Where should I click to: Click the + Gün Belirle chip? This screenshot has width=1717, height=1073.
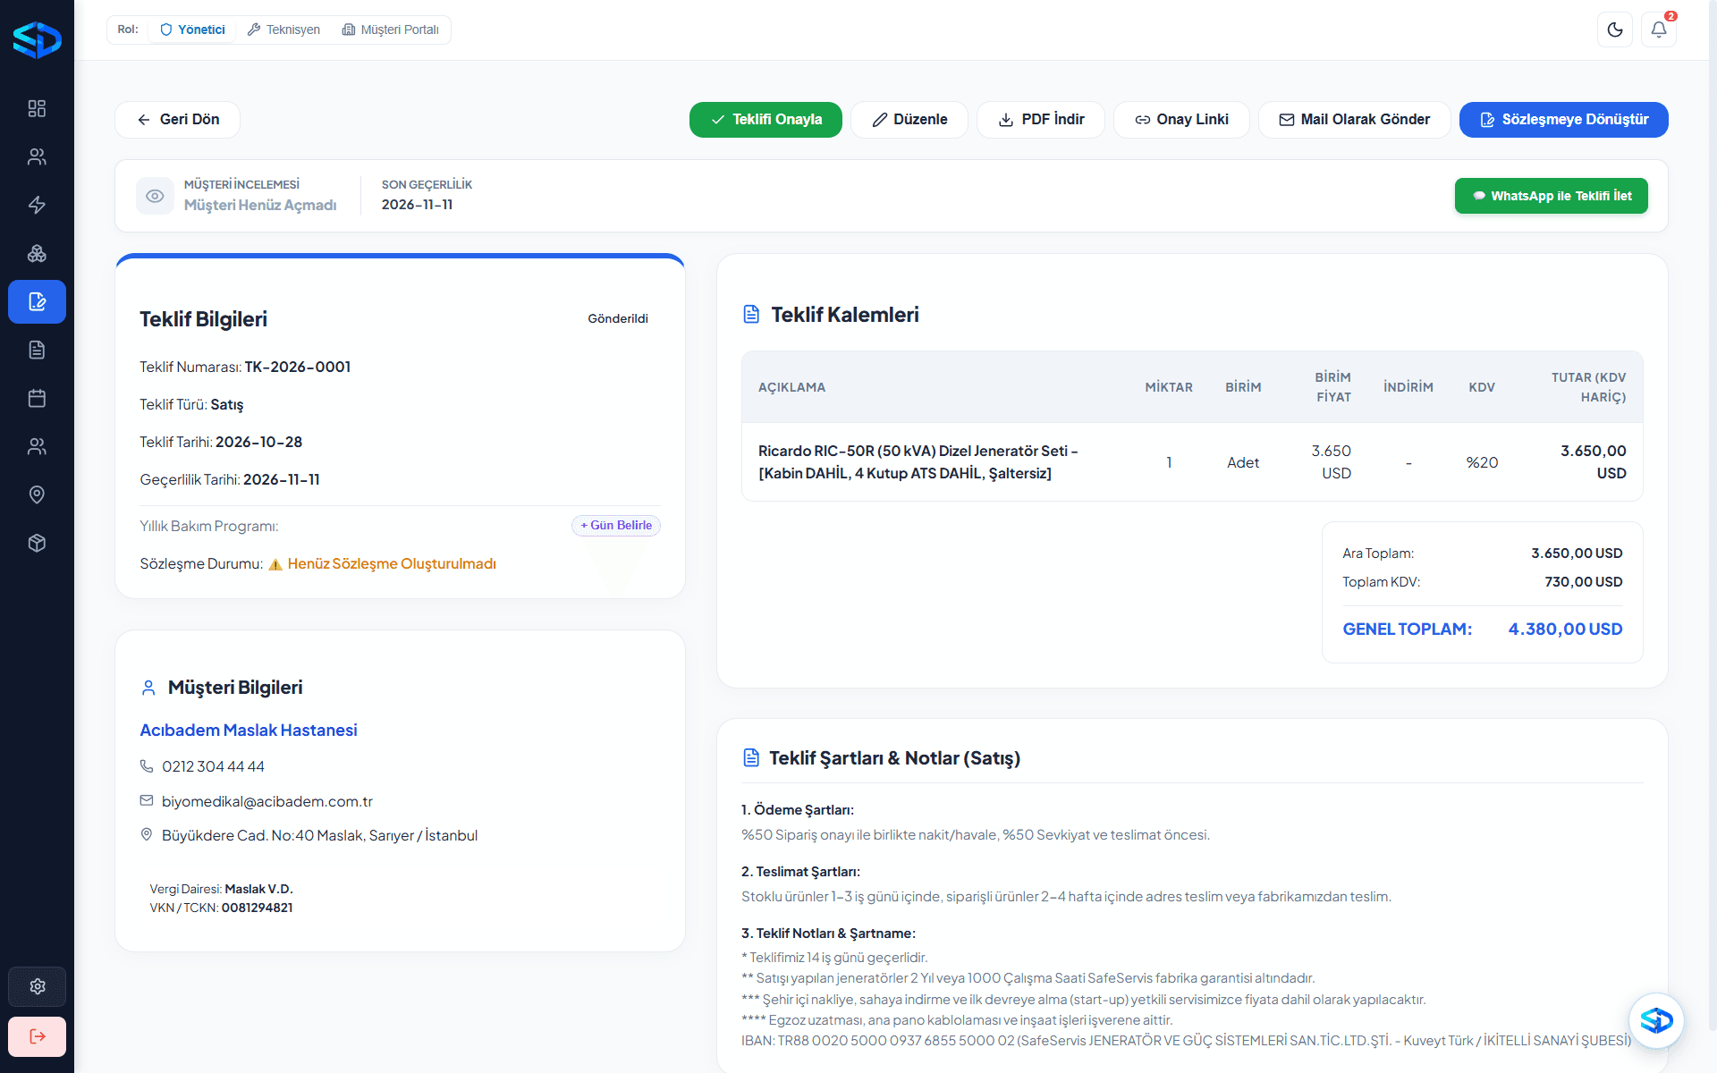click(616, 526)
